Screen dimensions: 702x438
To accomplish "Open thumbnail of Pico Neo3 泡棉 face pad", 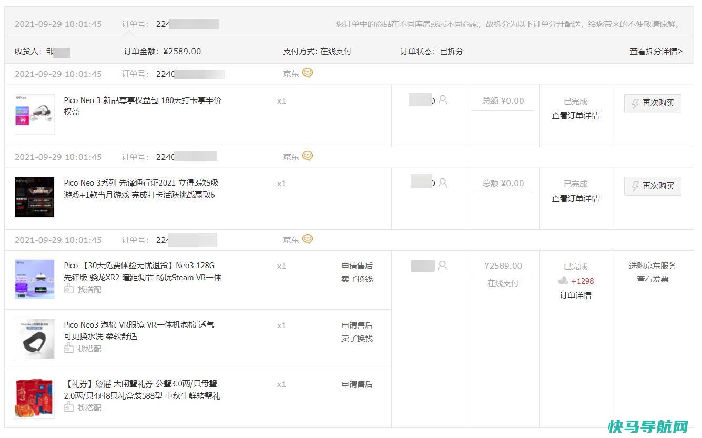I will click(x=34, y=339).
